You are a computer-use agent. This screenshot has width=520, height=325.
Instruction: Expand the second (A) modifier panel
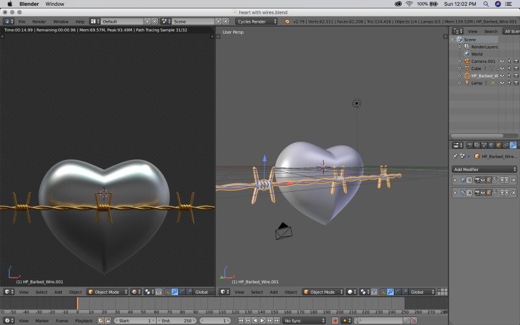(x=455, y=192)
